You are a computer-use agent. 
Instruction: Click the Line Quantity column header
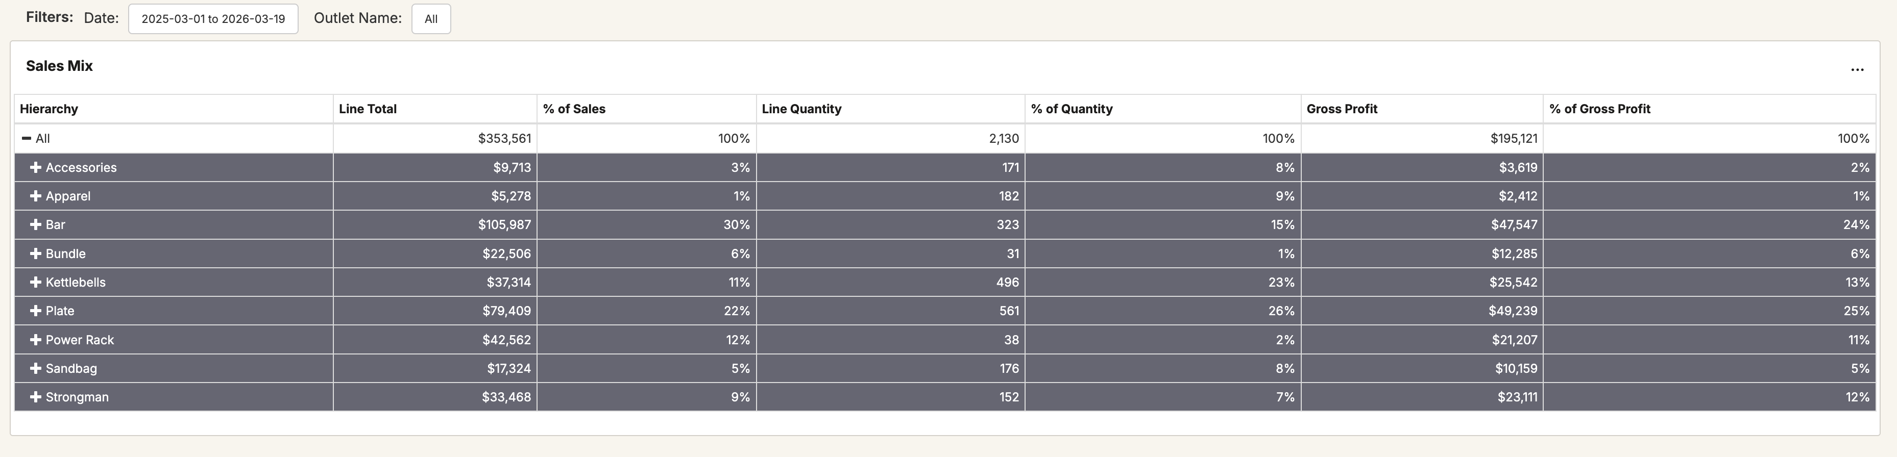[x=801, y=109]
